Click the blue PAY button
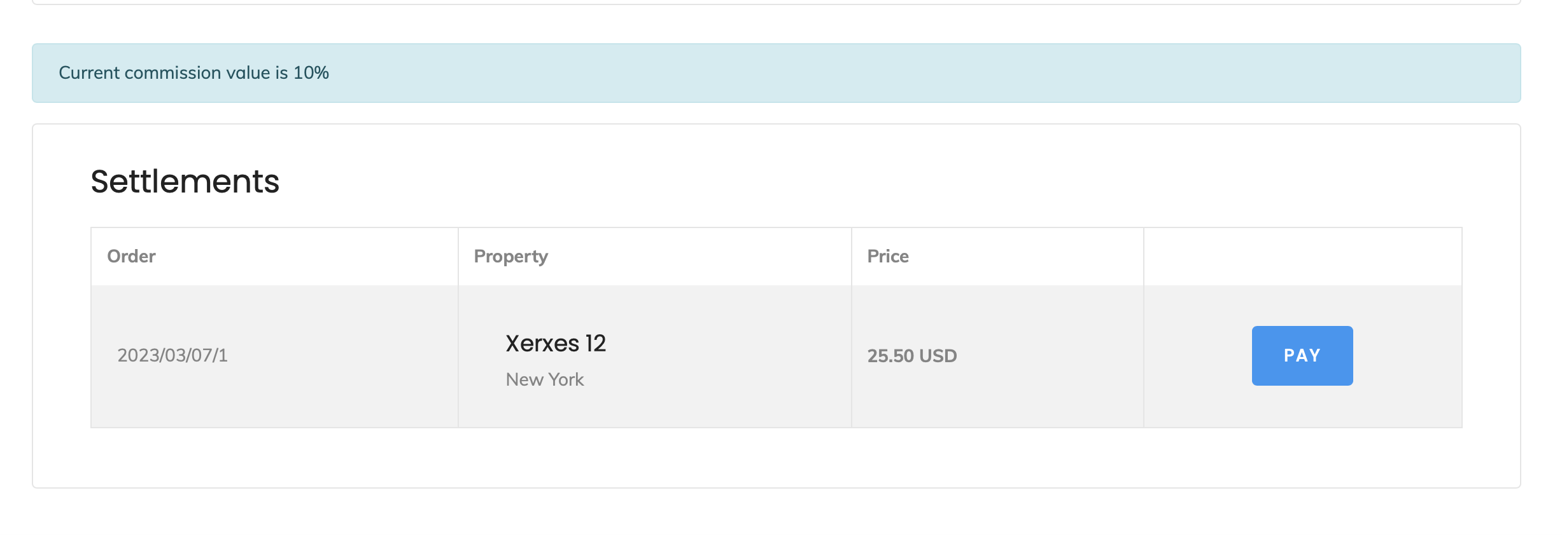The width and height of the screenshot is (1562, 535). tap(1302, 355)
